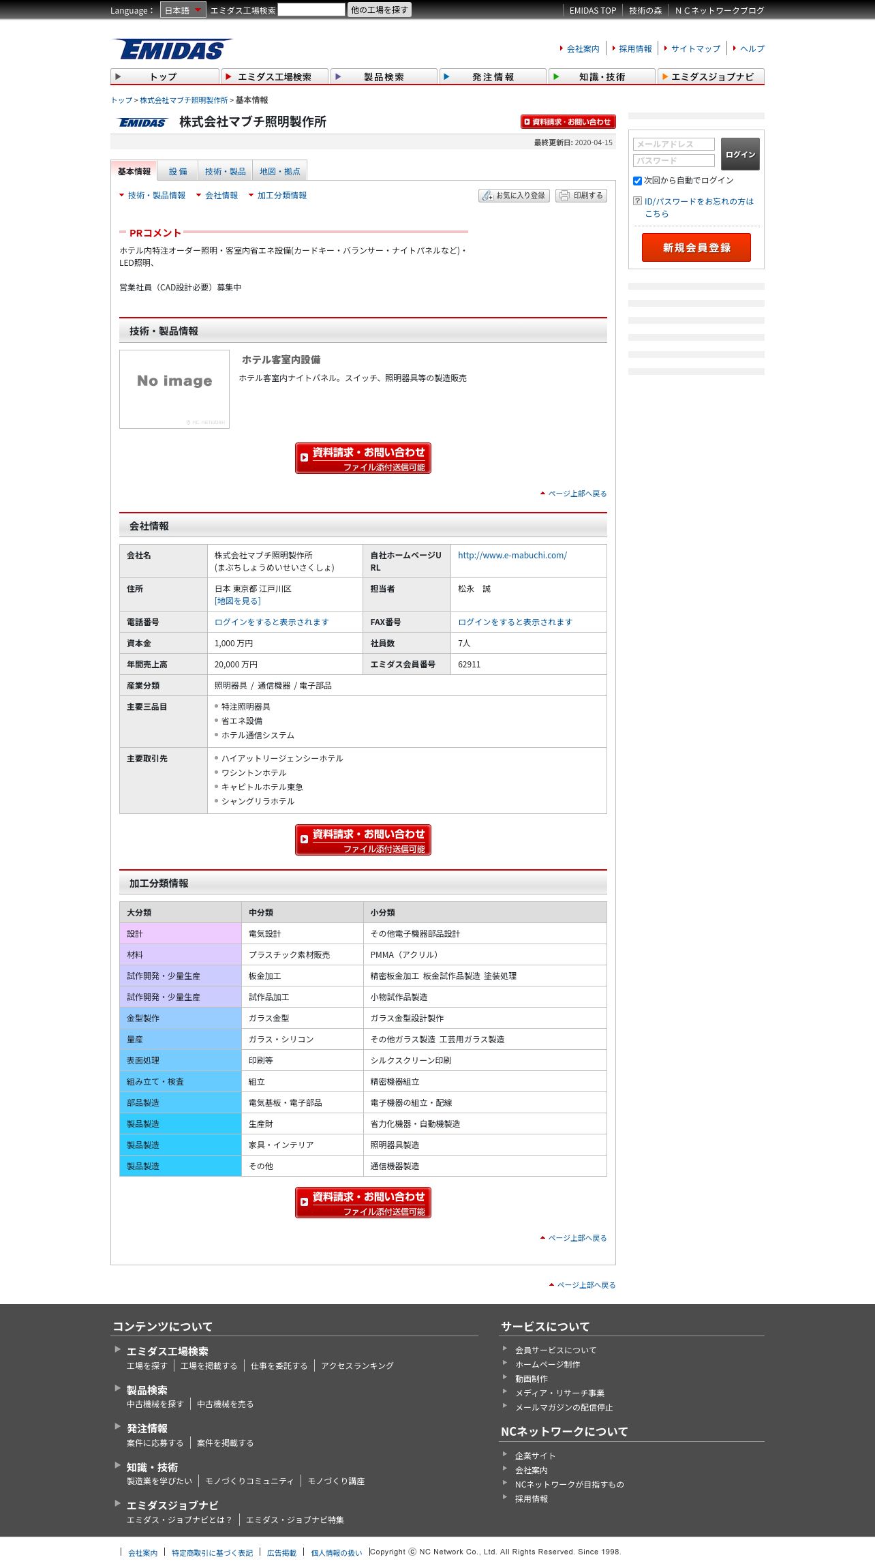Click footer link 中古機械を探す
The width and height of the screenshot is (875, 1568).
(155, 1404)
